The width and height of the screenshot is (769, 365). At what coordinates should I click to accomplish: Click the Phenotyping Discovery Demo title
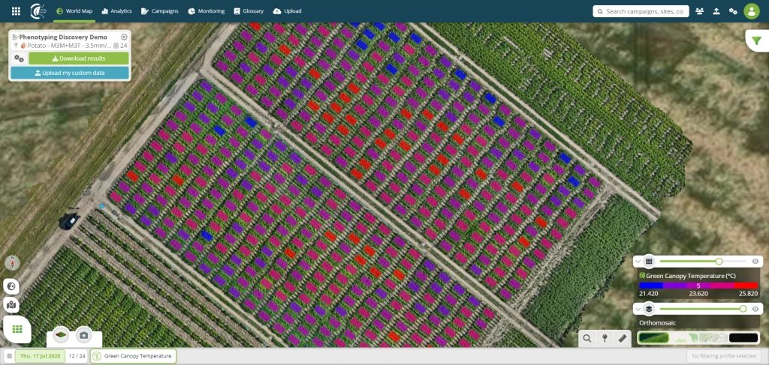(63, 37)
